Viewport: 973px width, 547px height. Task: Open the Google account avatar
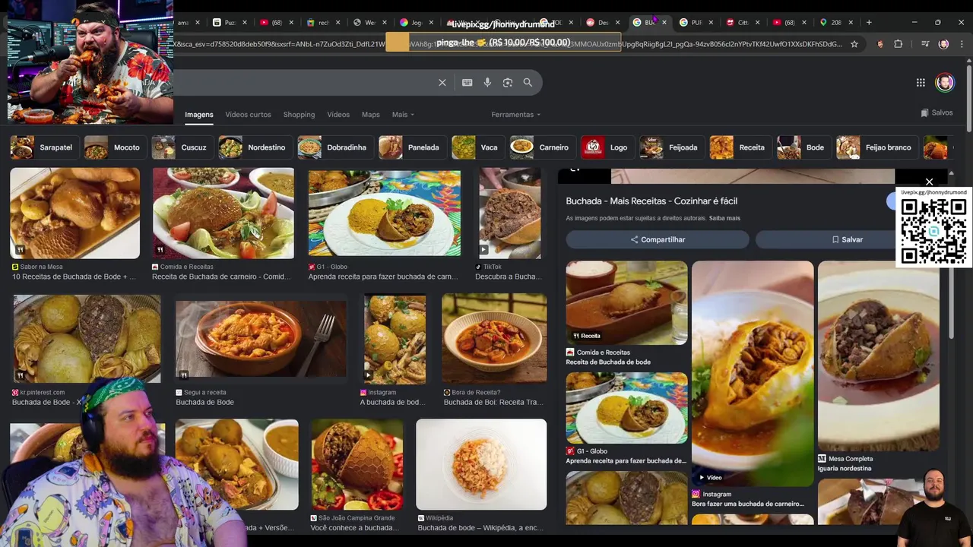[945, 83]
